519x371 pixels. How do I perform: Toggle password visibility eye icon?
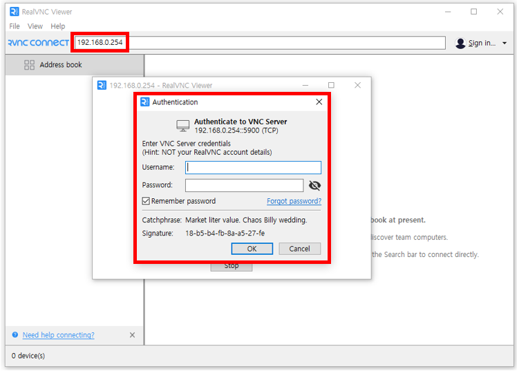coord(314,185)
